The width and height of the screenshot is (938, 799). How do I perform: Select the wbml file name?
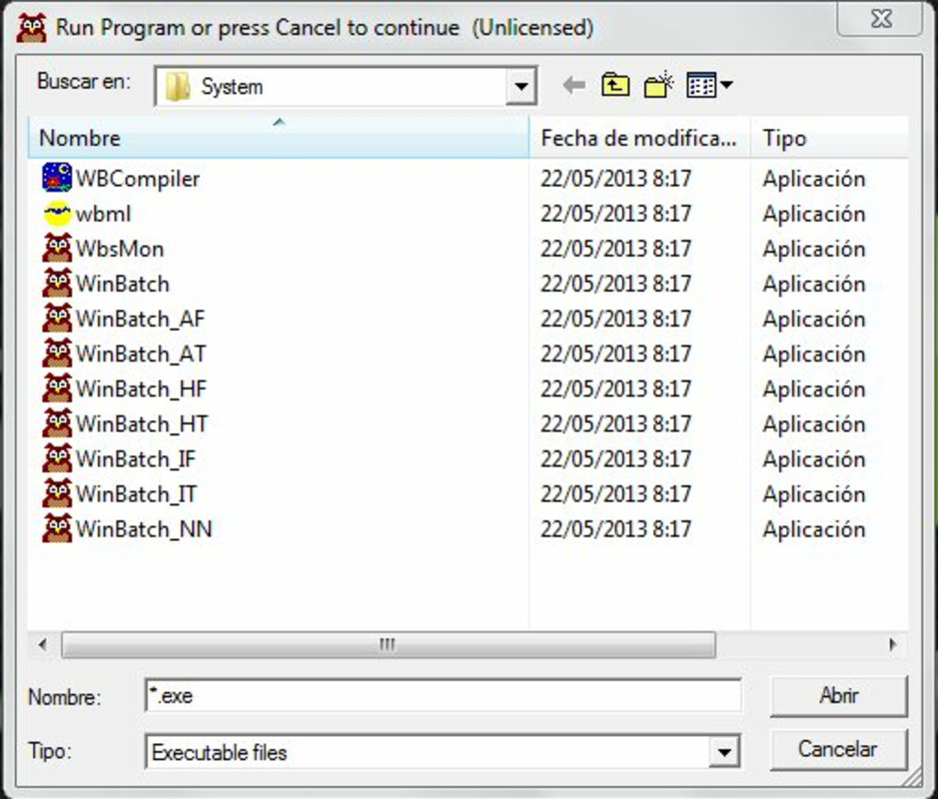click(x=103, y=214)
